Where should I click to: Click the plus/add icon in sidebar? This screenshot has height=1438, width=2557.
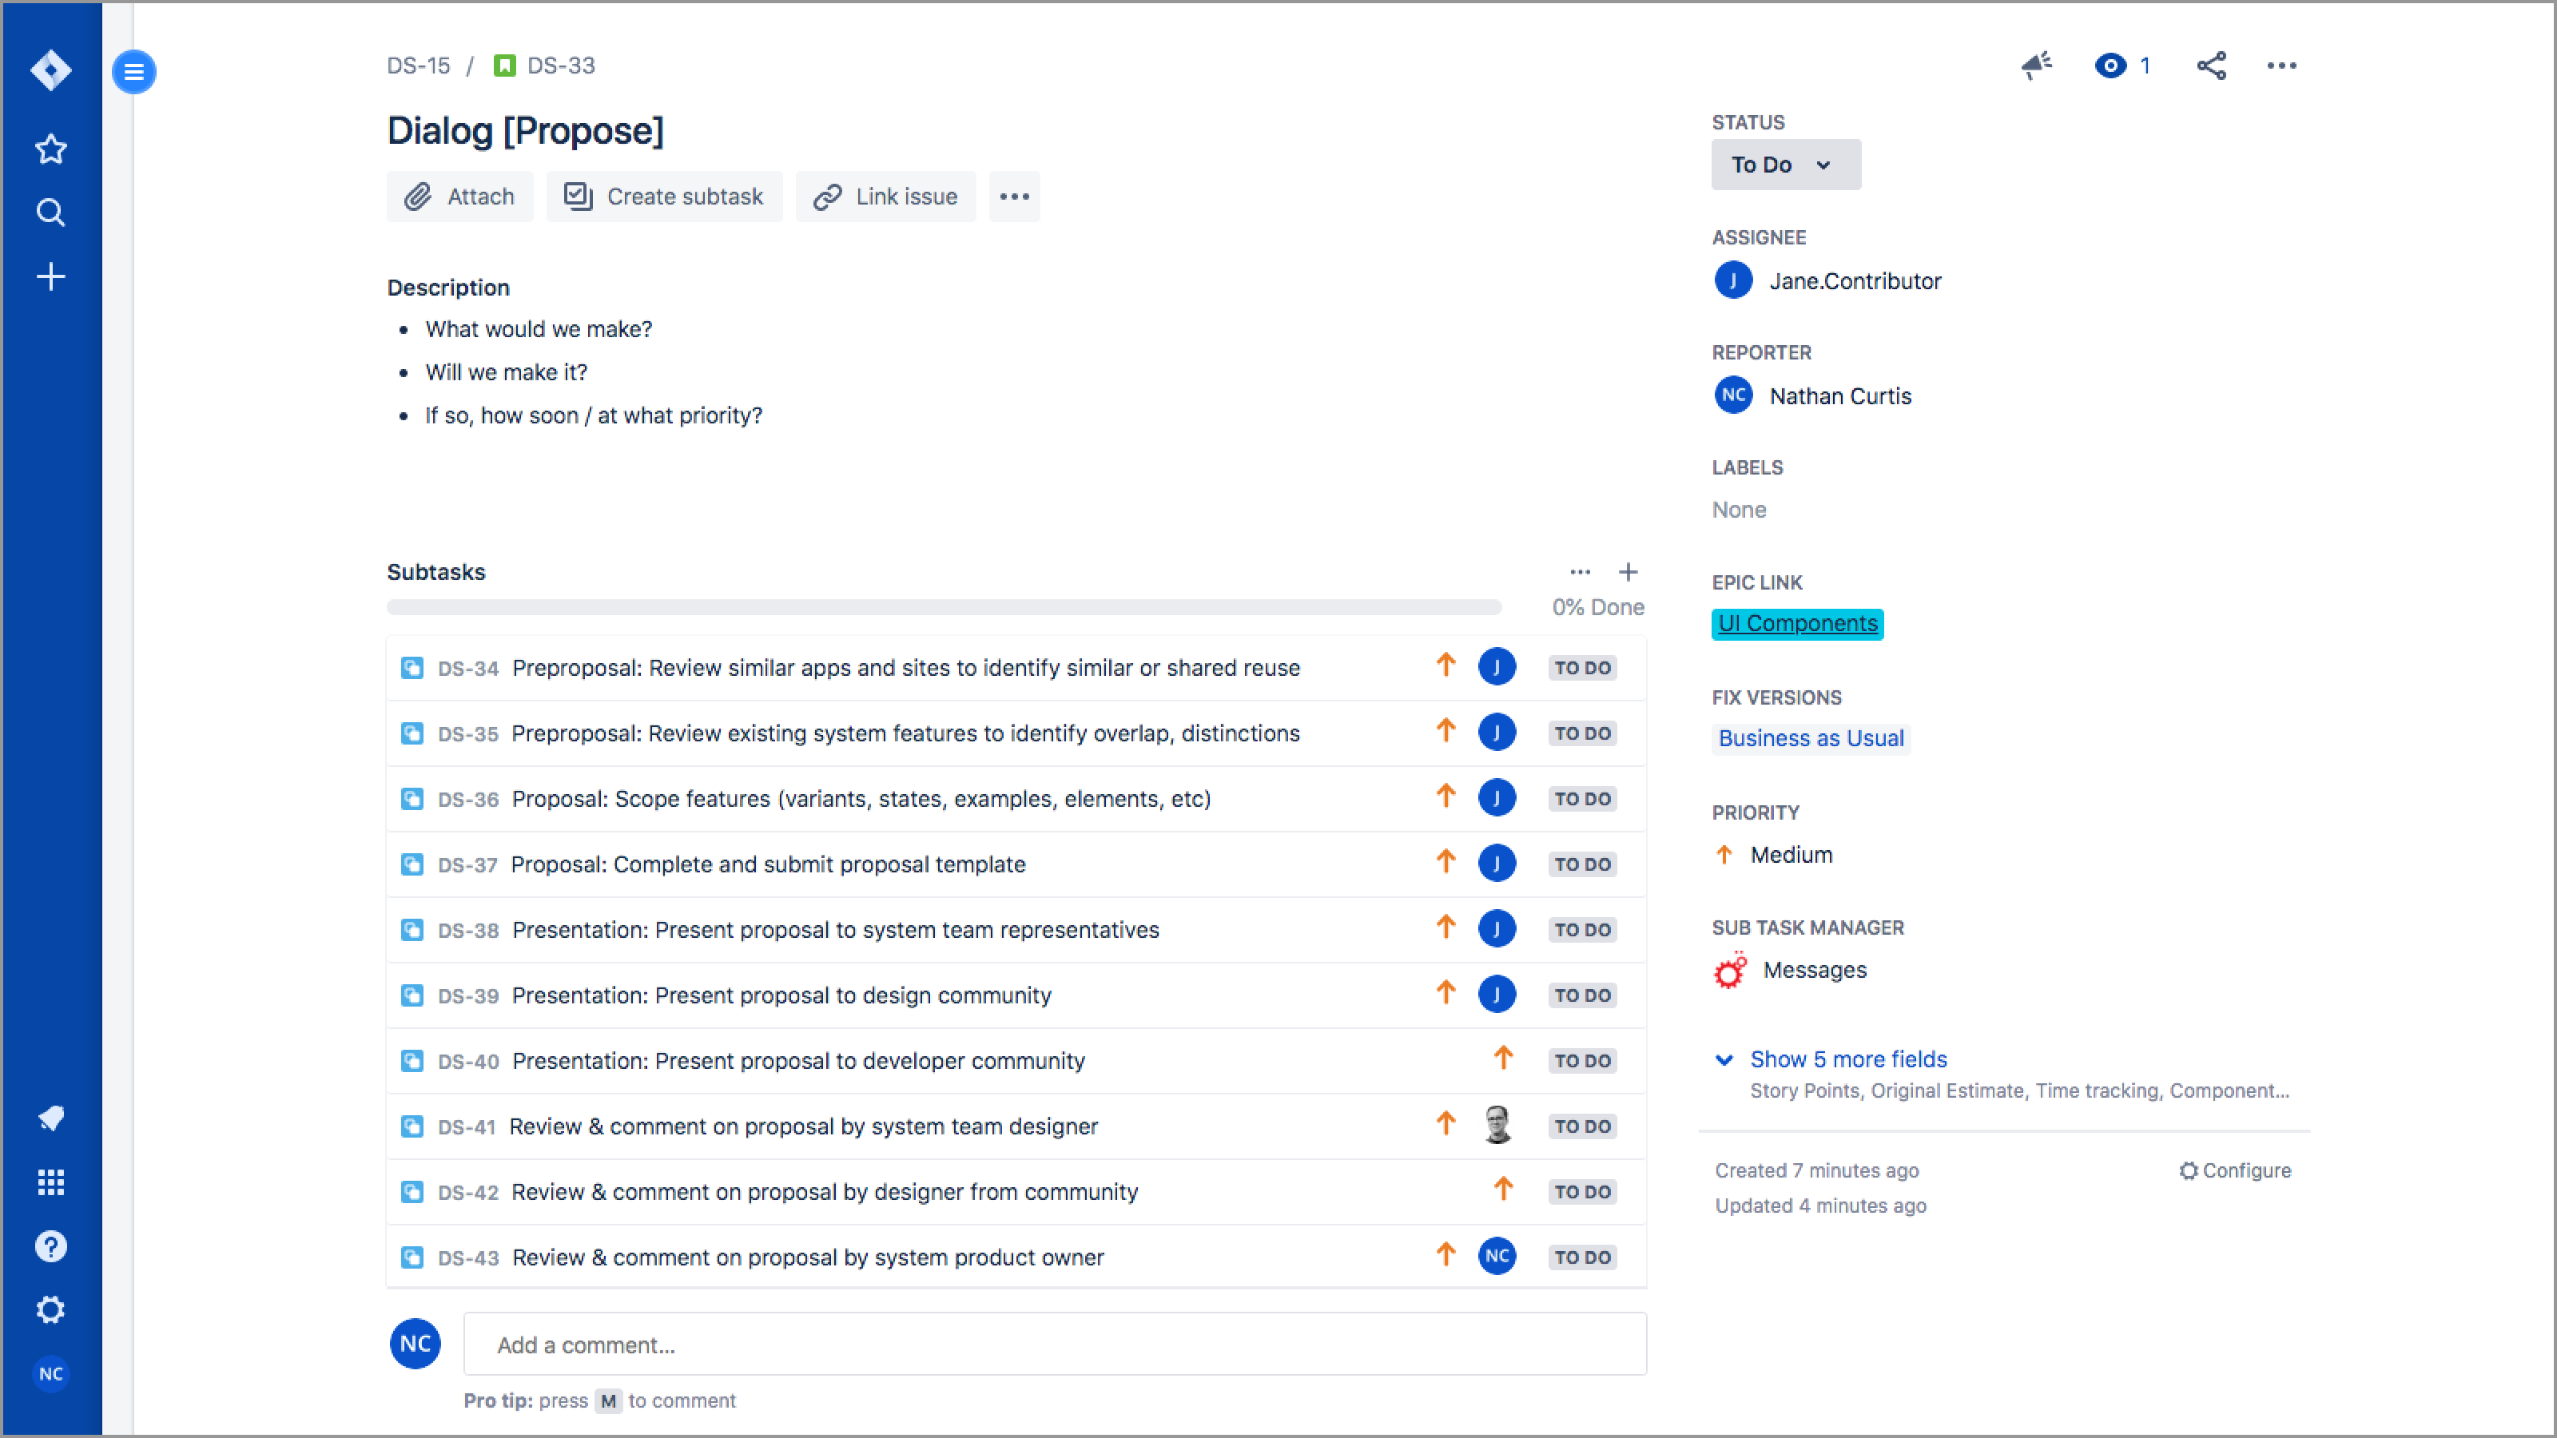(x=51, y=276)
